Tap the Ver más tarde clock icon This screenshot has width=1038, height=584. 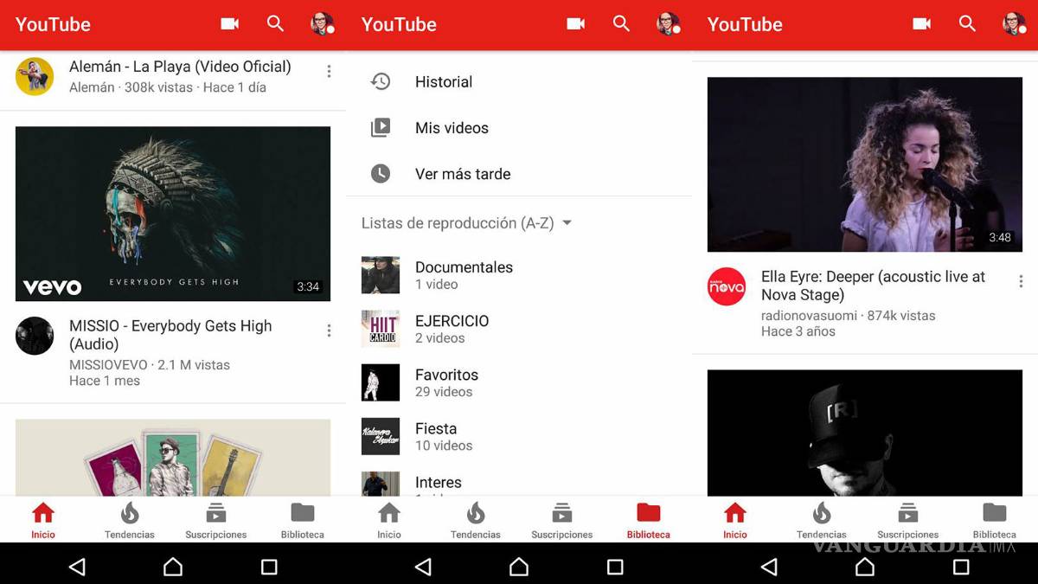coord(381,174)
